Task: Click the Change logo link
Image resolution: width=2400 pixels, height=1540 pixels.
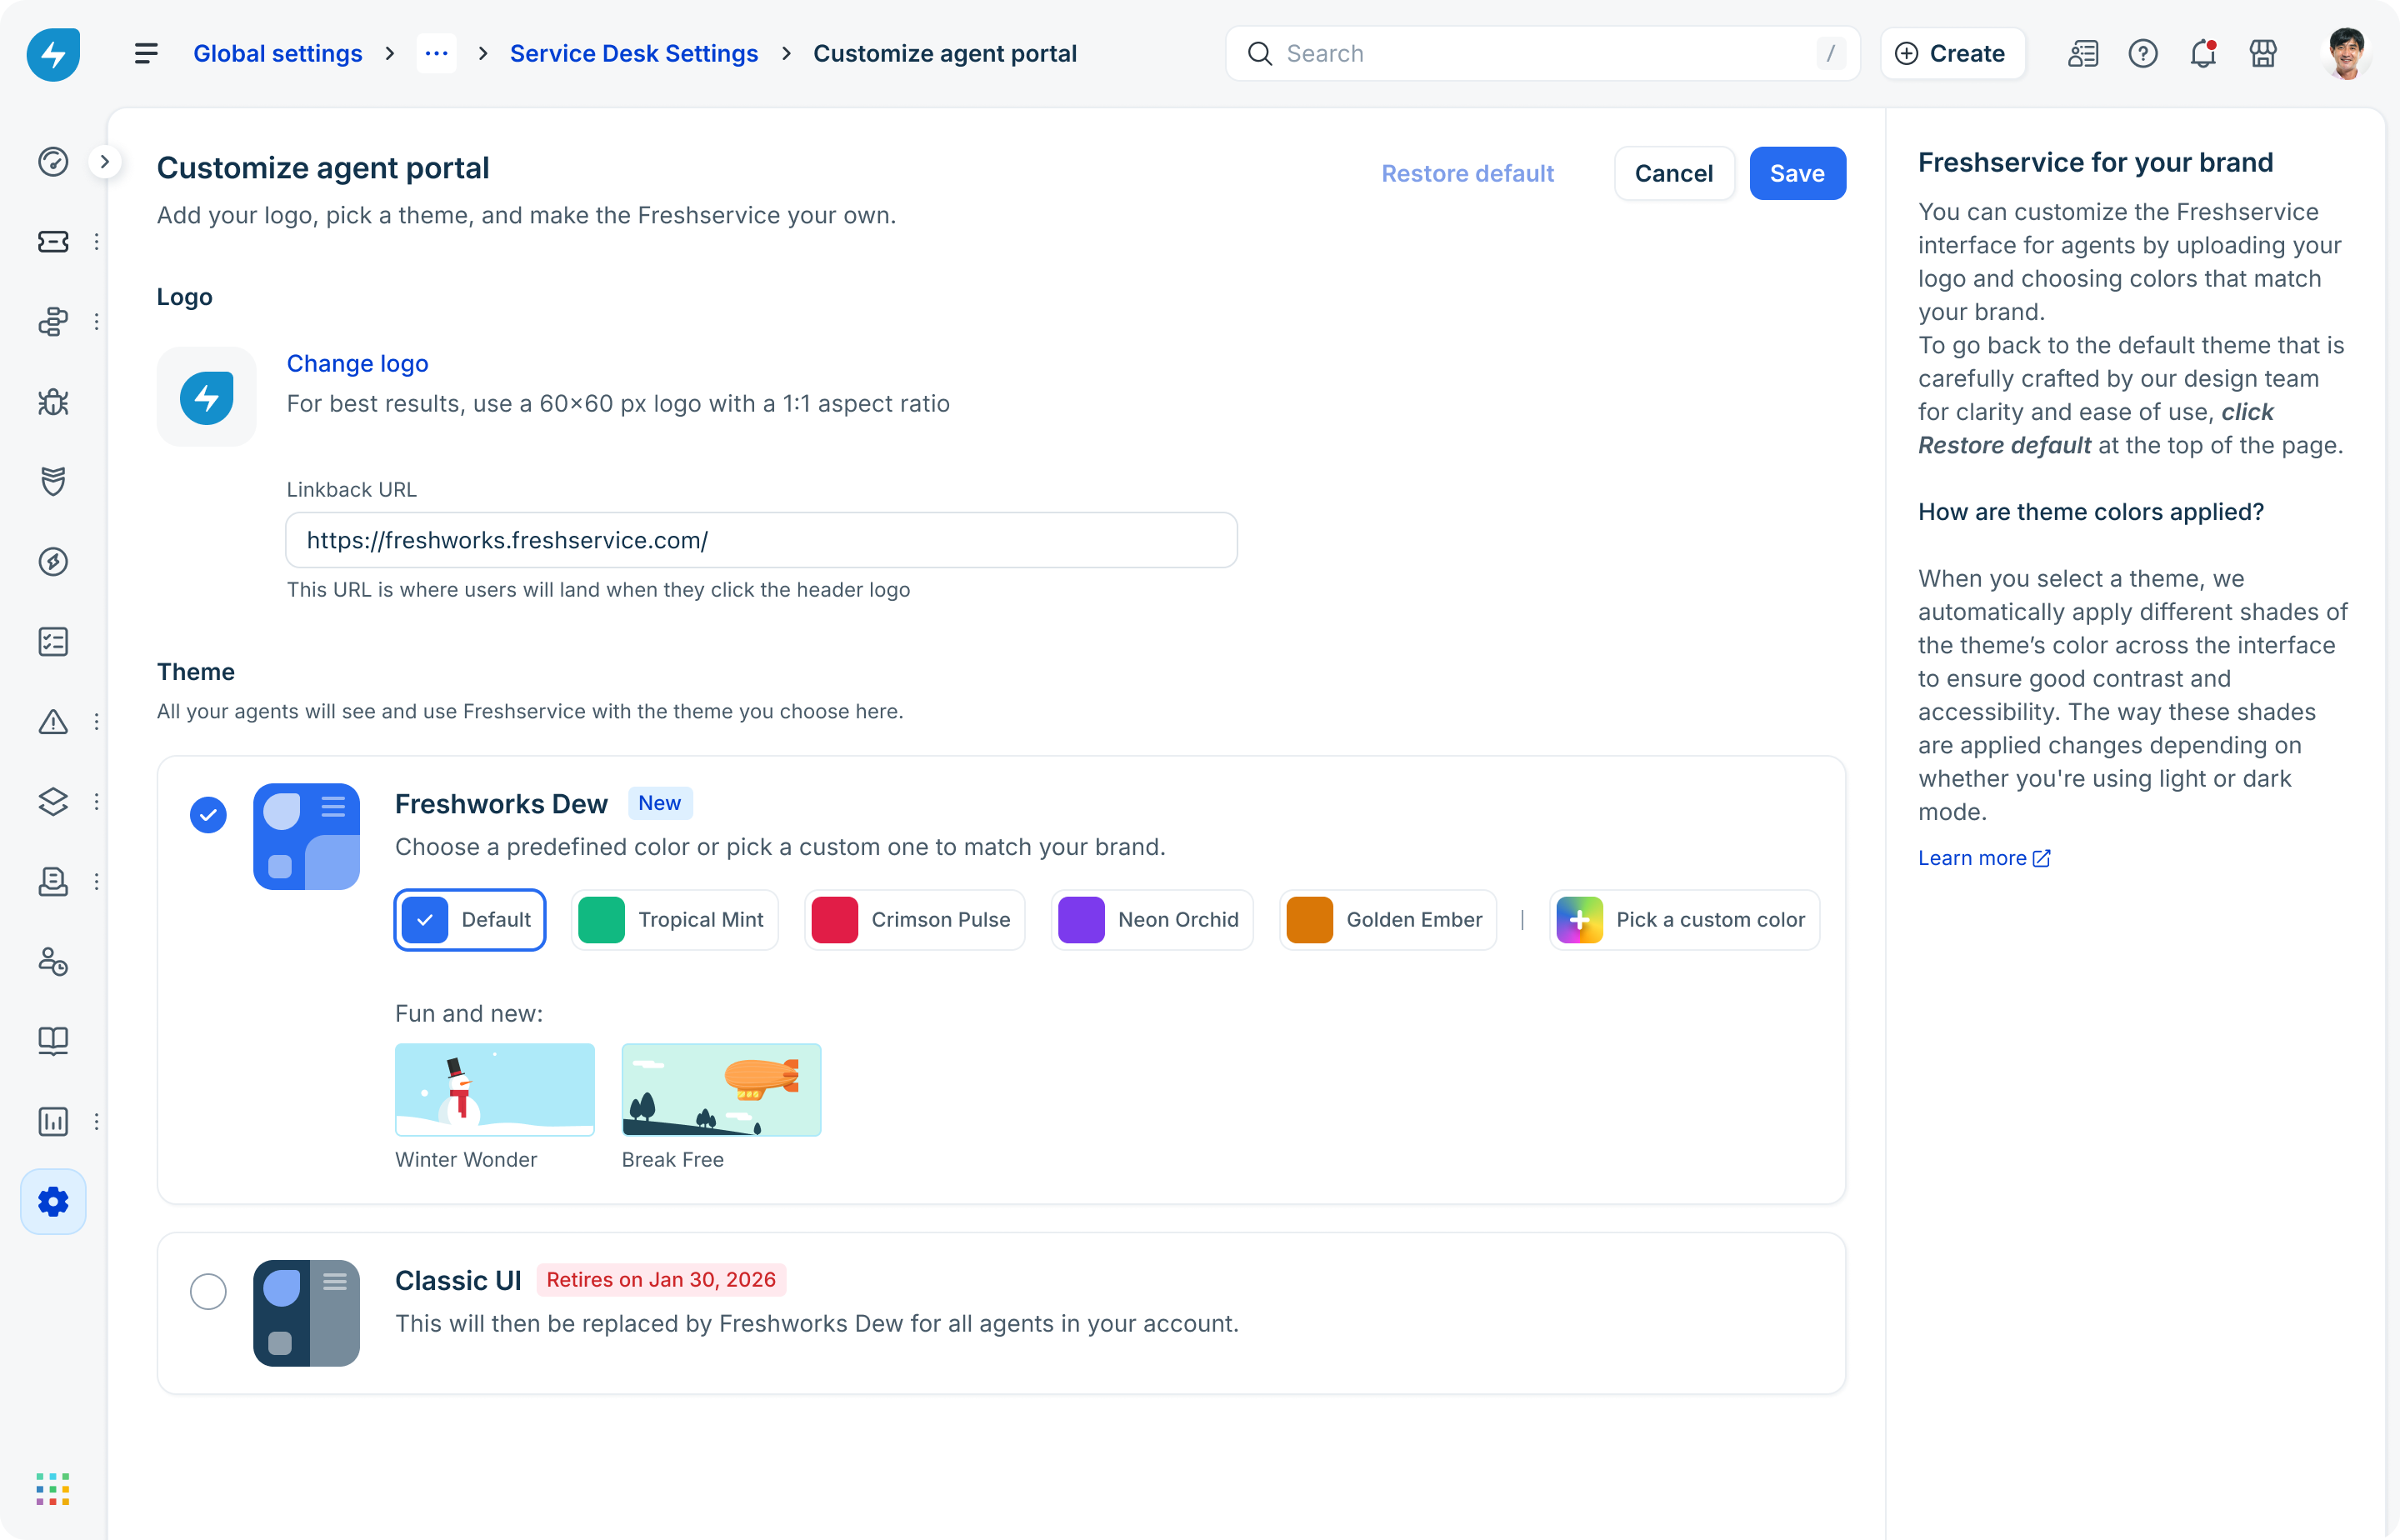Action: coord(357,364)
